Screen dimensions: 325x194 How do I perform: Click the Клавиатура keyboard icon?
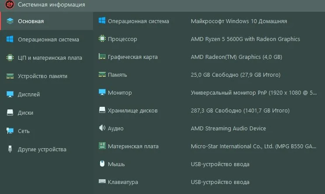[102, 182]
